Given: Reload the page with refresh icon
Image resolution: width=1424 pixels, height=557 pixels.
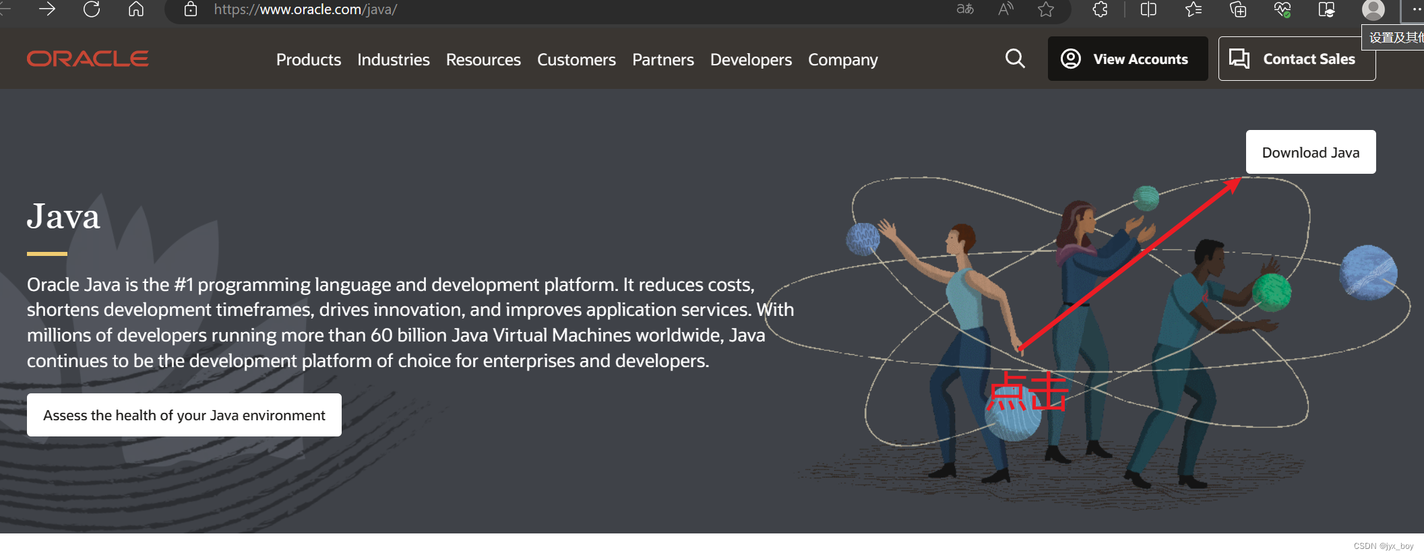Looking at the screenshot, I should coord(92,9).
